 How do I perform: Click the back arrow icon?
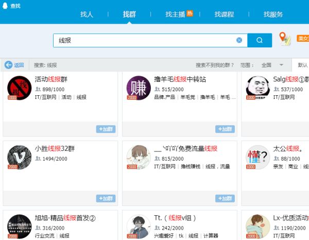[x=8, y=65]
